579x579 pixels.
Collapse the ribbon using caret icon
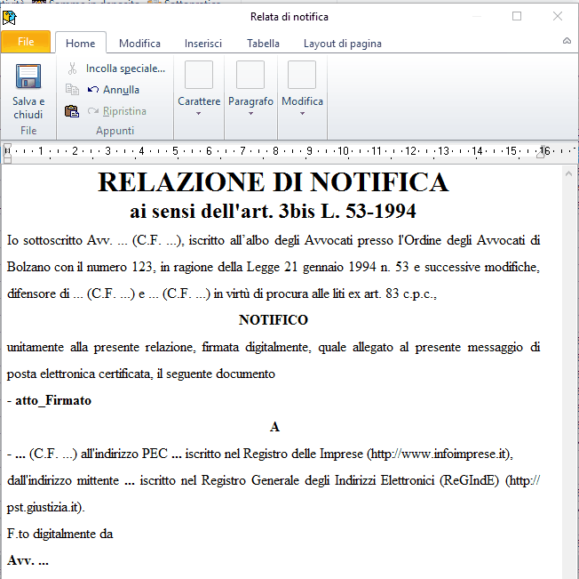pyautogui.click(x=567, y=41)
